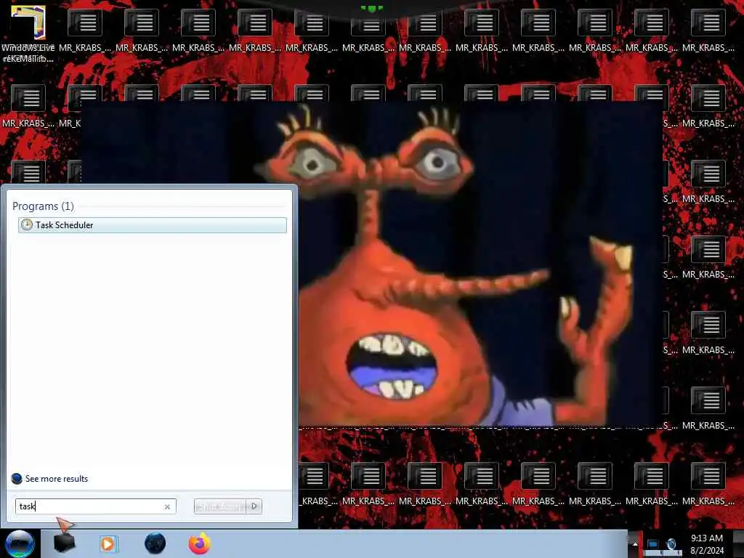The image size is (744, 558).
Task: Open the Windows Live desktop shortcut
Action: point(28,33)
